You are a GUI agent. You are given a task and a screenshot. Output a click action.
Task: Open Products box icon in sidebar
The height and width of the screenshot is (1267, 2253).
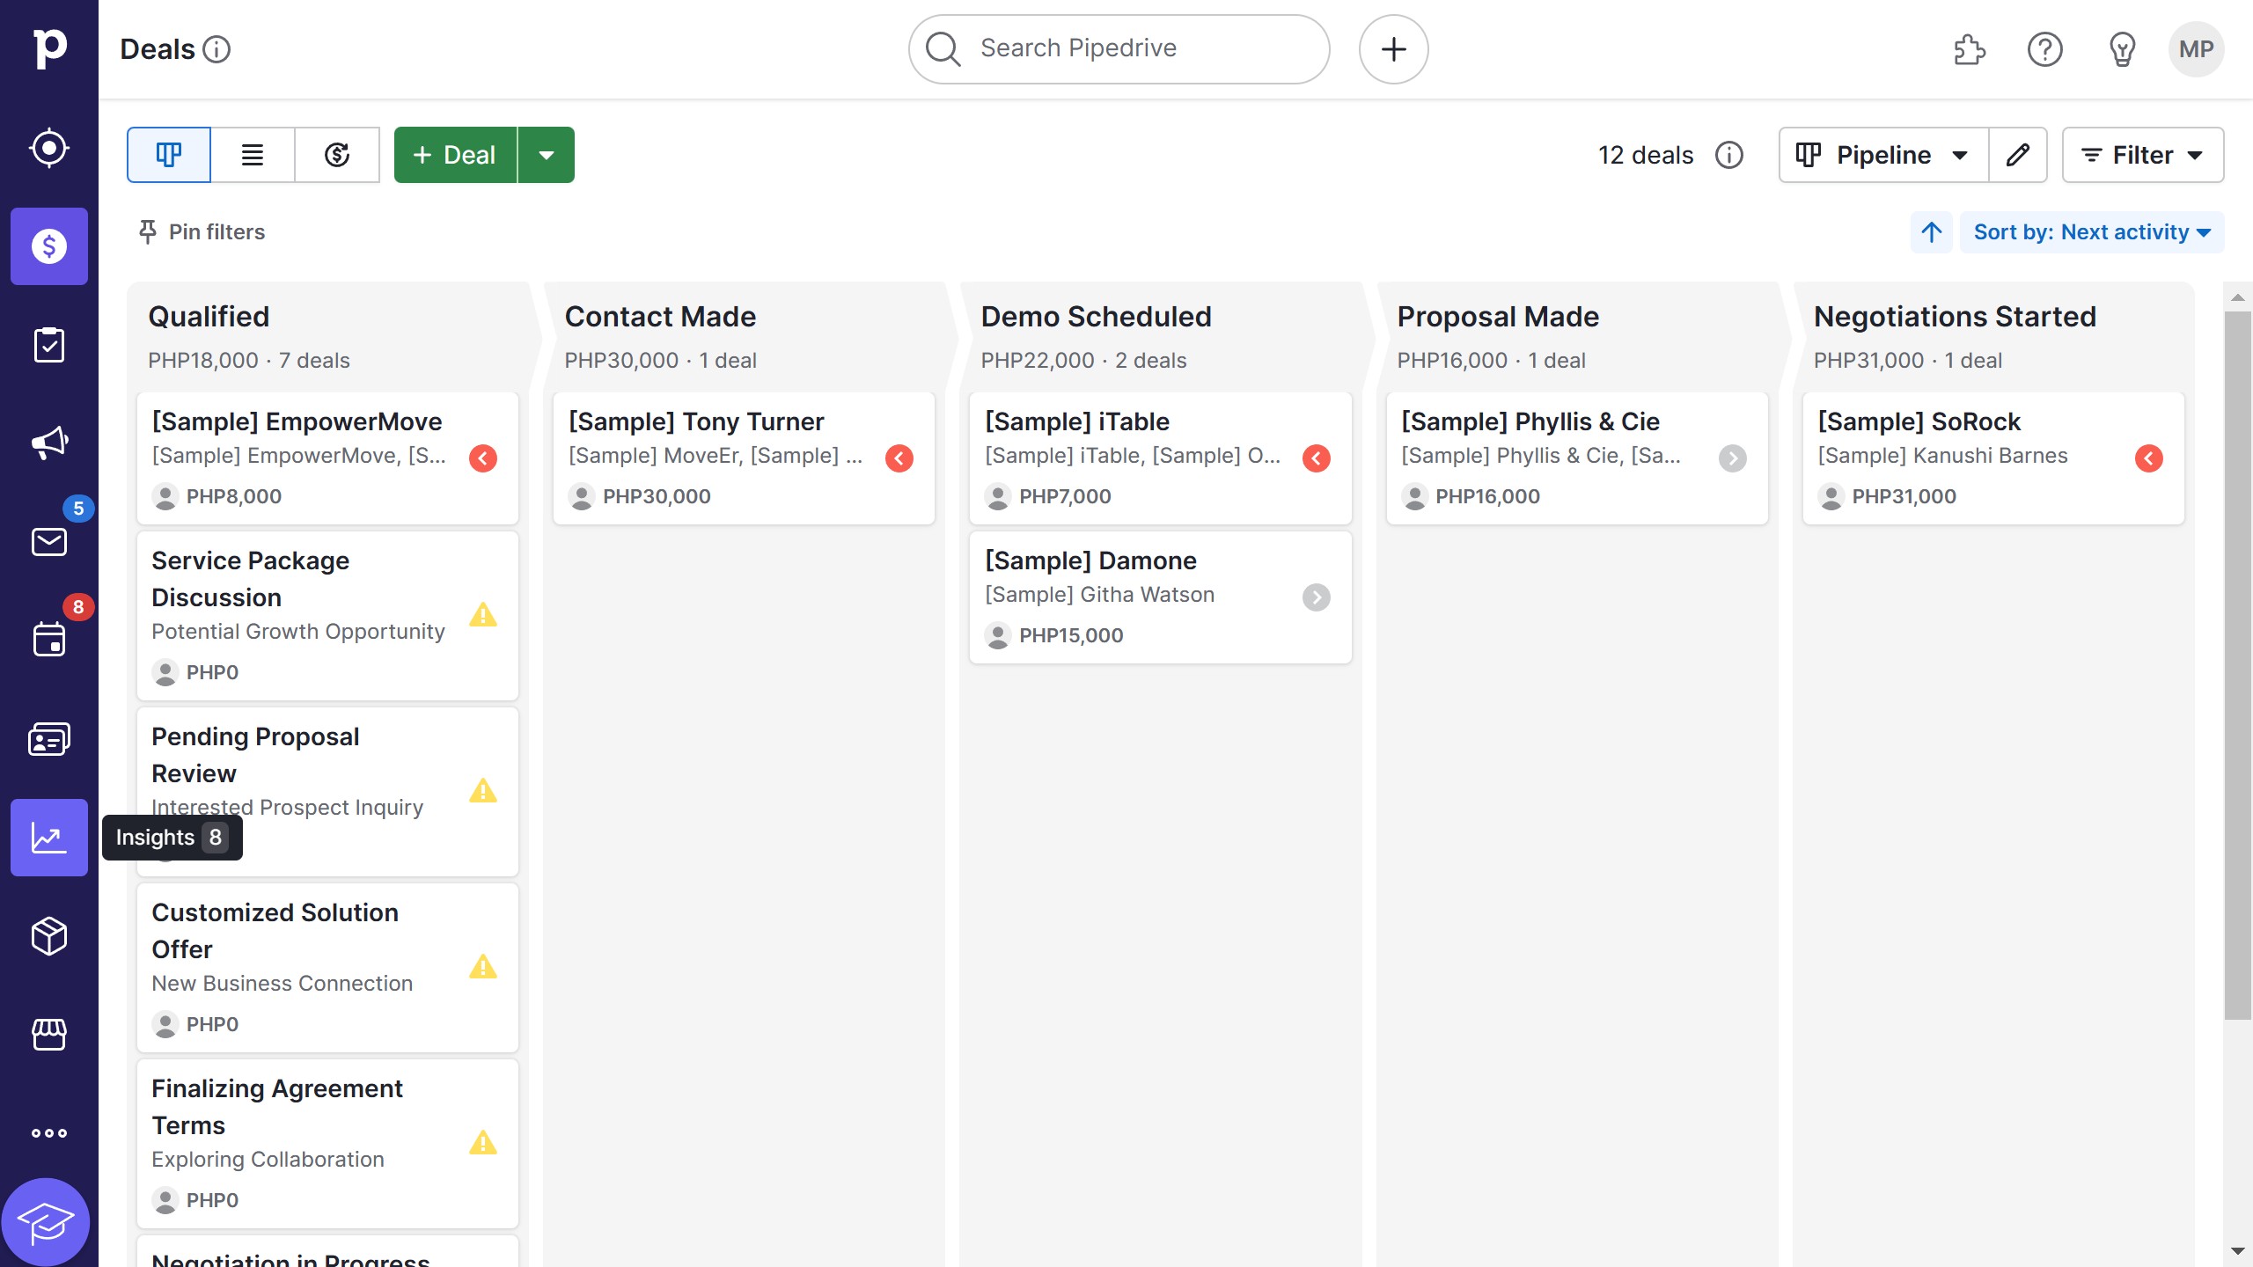(49, 935)
